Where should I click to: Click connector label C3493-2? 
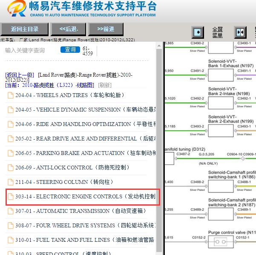click(197, 126)
